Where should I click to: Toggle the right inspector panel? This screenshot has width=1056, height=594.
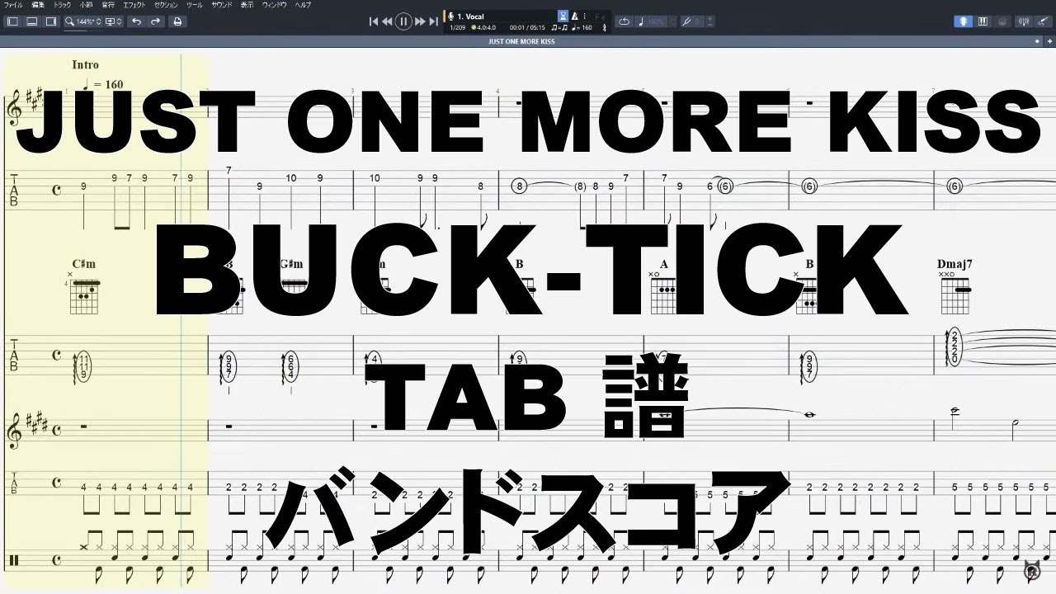click(50, 21)
